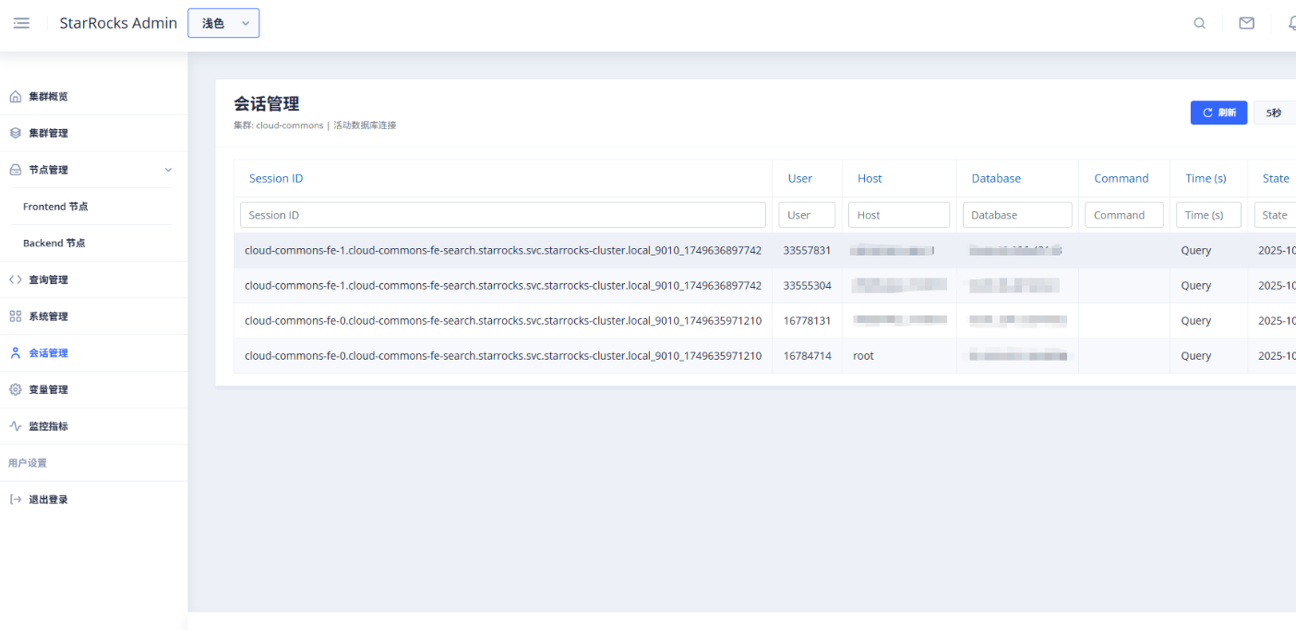
Task: Click the 刷新 refresh button
Action: coord(1218,113)
